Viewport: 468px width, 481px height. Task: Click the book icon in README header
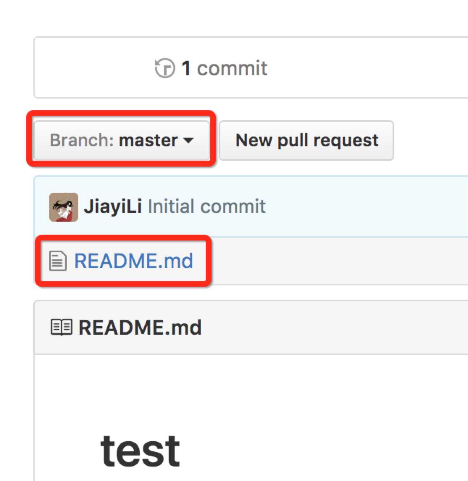pos(61,327)
